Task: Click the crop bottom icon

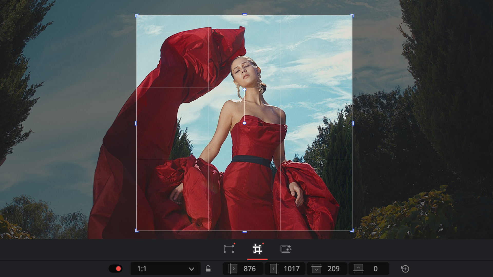Action: (x=358, y=269)
